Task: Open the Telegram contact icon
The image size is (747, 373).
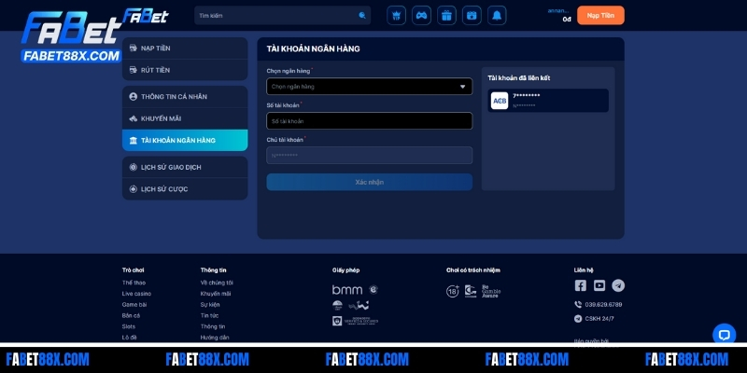Action: 618,285
